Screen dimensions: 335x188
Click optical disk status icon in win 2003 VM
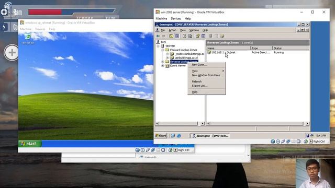pyautogui.click(x=278, y=142)
